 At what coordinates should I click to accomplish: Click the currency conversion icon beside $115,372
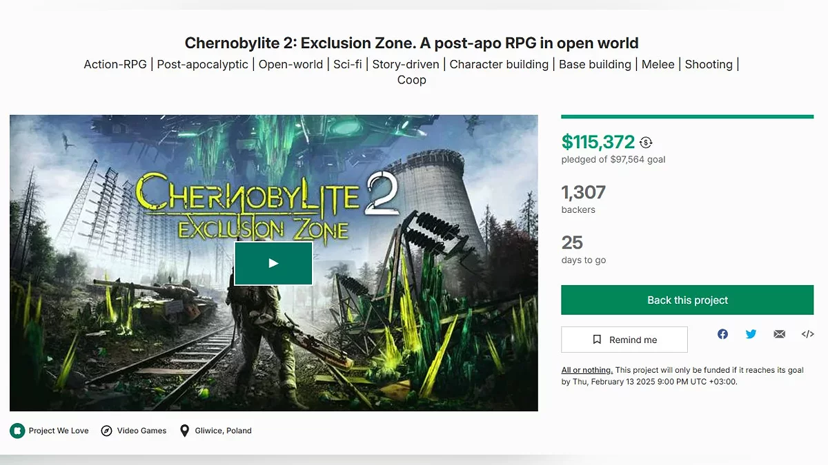click(x=646, y=143)
